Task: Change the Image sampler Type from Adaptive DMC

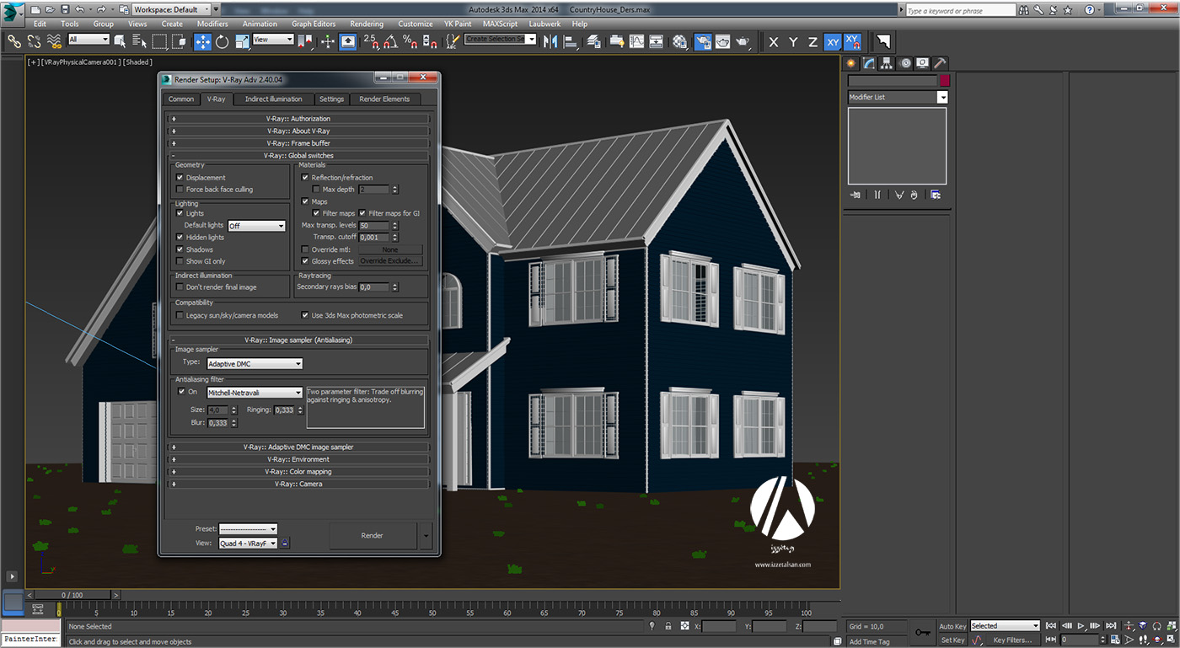Action: tap(254, 362)
